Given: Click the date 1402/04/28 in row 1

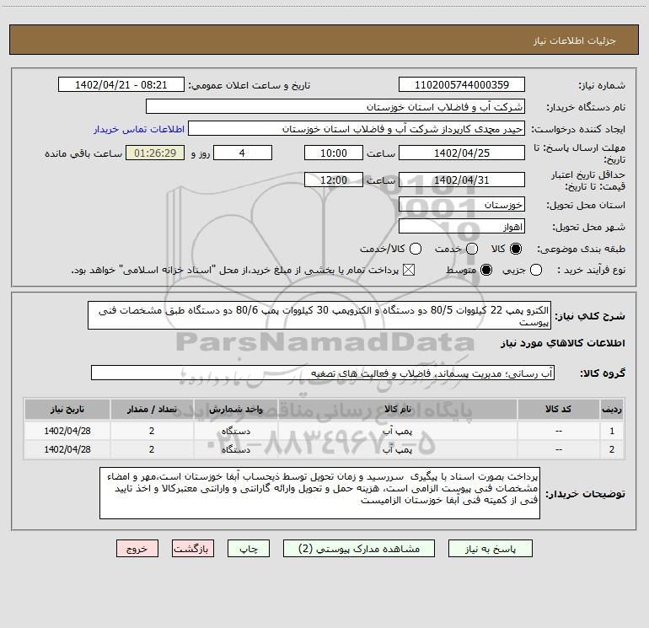Looking at the screenshot, I should [67, 431].
